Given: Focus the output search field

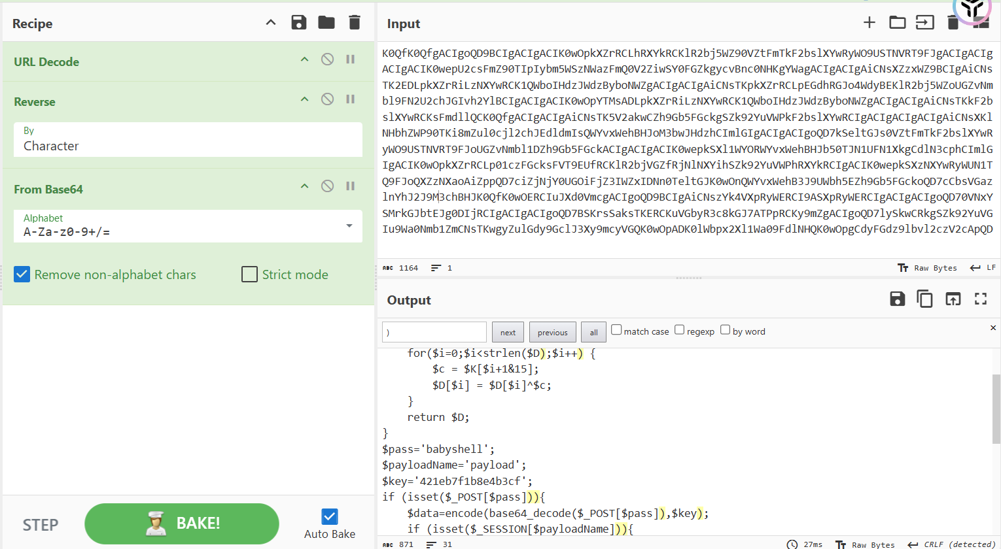Looking at the screenshot, I should (434, 332).
